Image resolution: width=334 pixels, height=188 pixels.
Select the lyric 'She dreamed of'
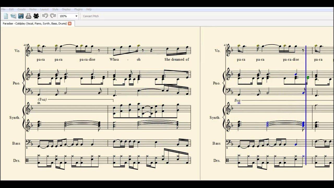(177, 60)
